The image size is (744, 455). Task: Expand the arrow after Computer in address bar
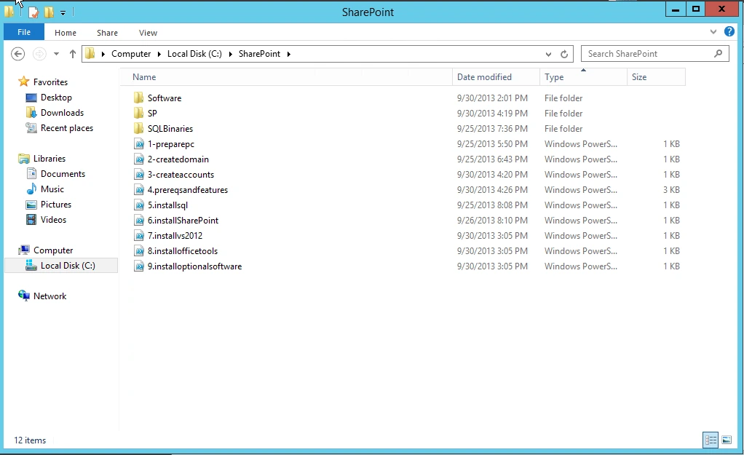(159, 54)
